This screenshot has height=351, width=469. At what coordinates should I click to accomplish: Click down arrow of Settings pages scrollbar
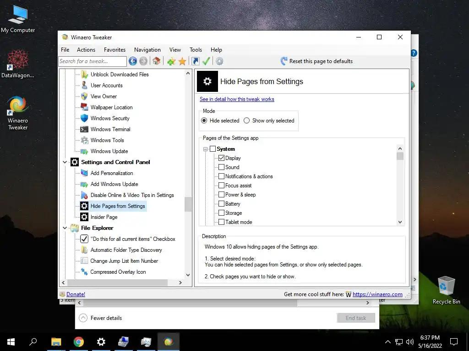[400, 223]
